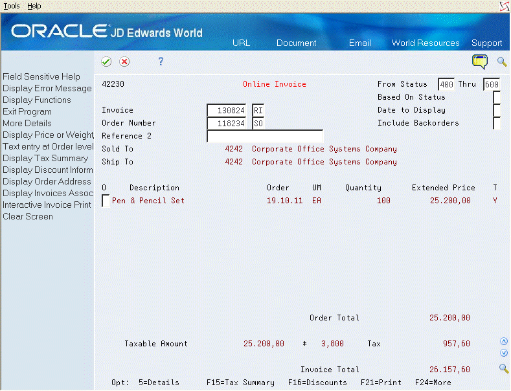Click the scroll down arrow icon

pyautogui.click(x=504, y=353)
